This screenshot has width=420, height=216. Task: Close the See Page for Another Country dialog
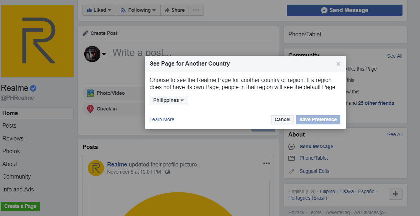coord(338,64)
